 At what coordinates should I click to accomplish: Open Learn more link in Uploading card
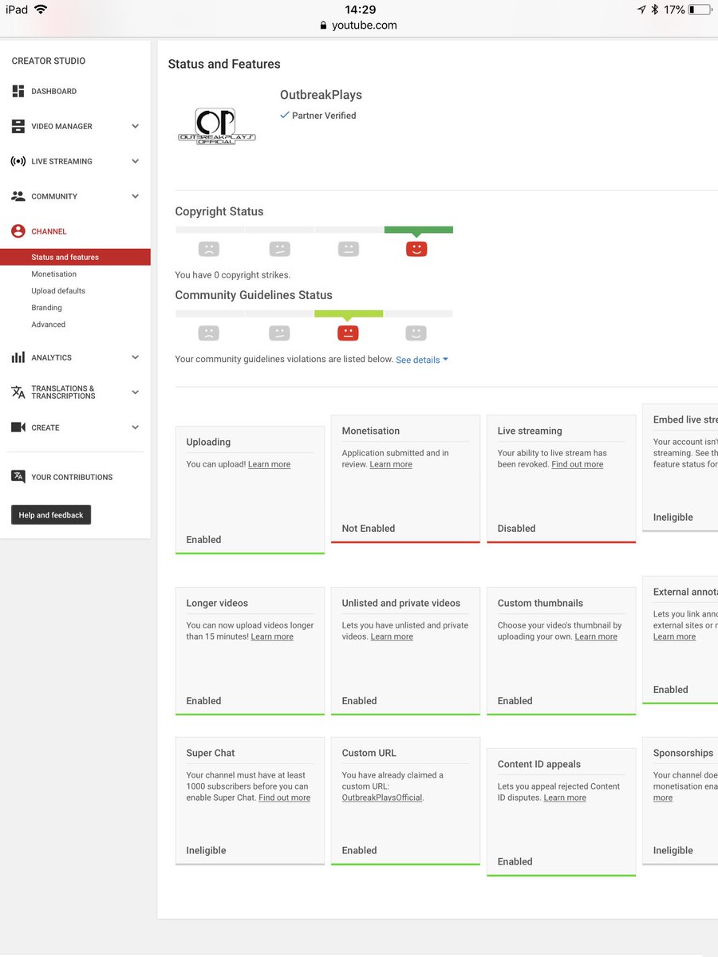269,464
